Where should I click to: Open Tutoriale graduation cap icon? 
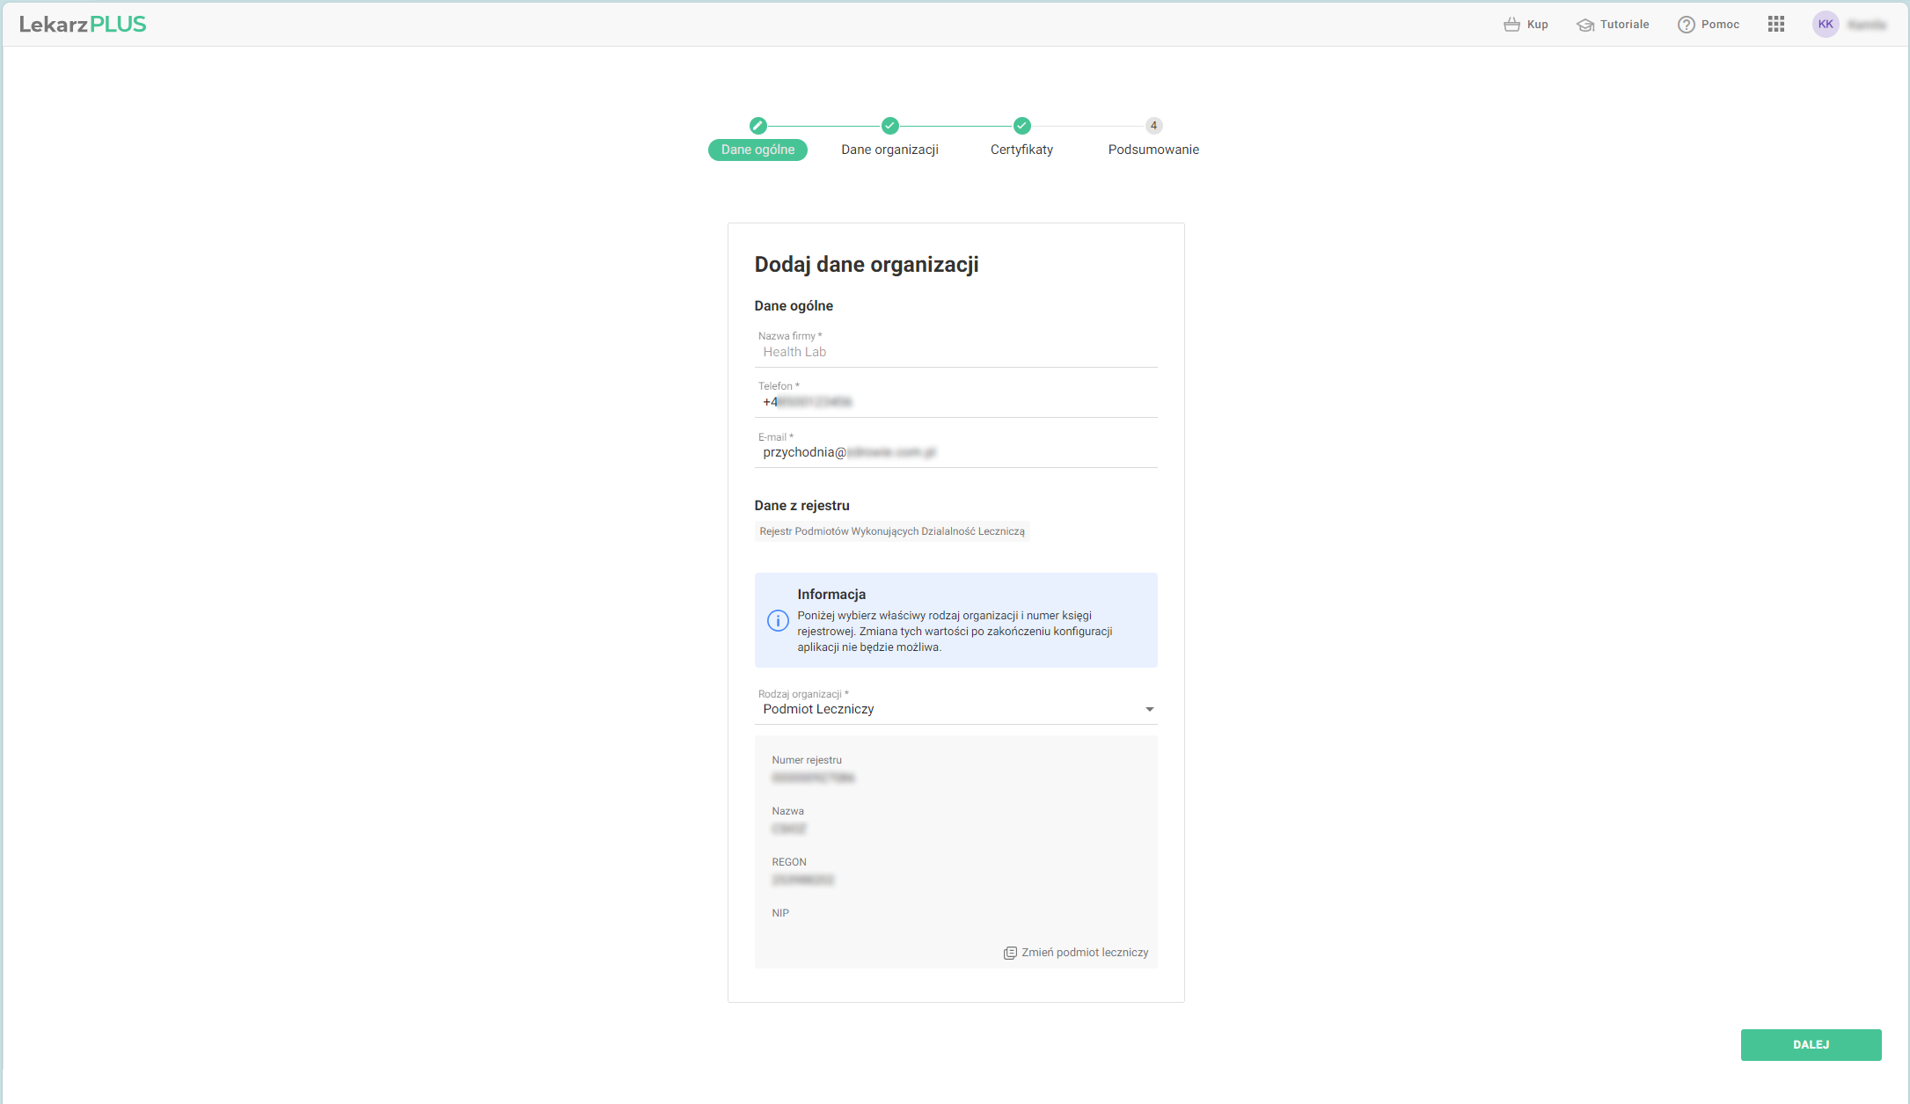(1585, 25)
